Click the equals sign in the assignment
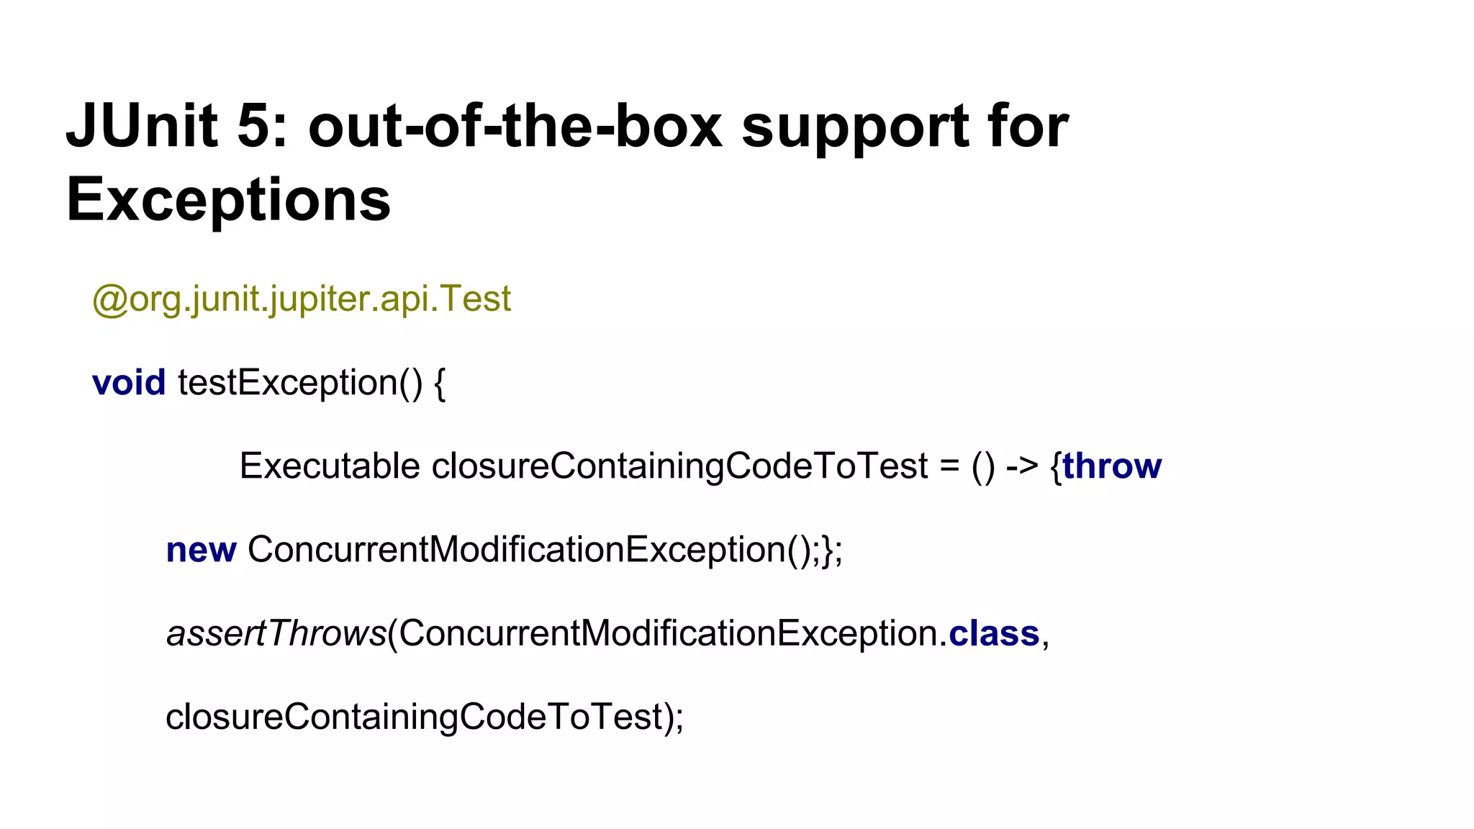 (949, 466)
